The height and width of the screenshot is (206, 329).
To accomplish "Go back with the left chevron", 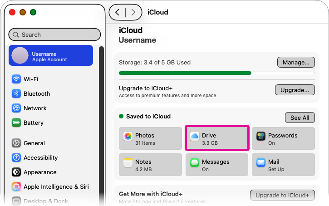I will tap(118, 12).
